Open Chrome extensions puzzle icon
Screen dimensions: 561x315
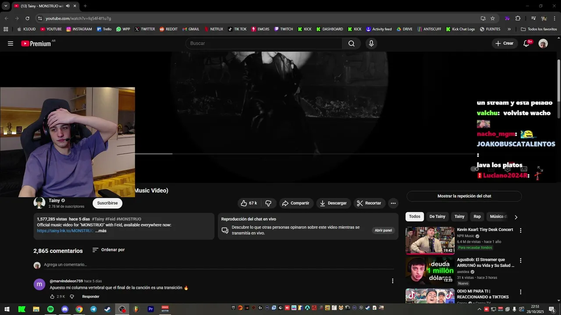pyautogui.click(x=518, y=18)
